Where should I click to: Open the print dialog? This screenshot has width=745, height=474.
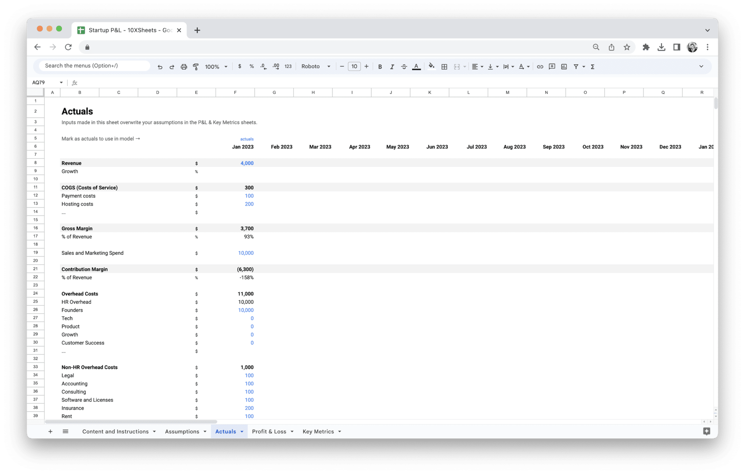(x=184, y=66)
